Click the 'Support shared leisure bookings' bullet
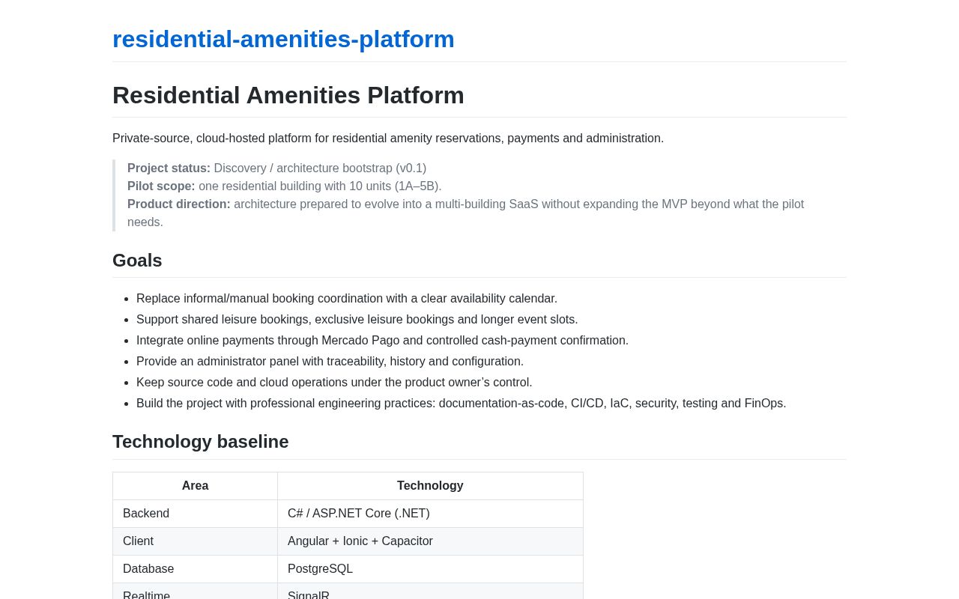Image resolution: width=959 pixels, height=599 pixels. coord(357,320)
